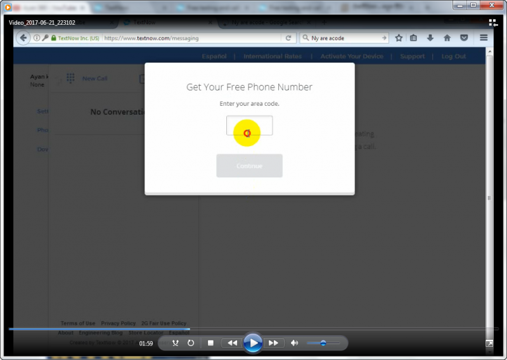Click scroll up arrow on page scrollbar
The image size is (507, 360).
point(489,51)
